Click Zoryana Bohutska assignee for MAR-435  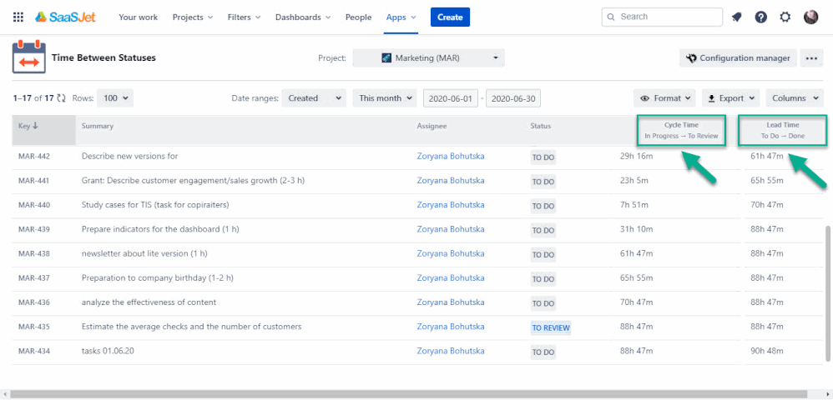451,327
